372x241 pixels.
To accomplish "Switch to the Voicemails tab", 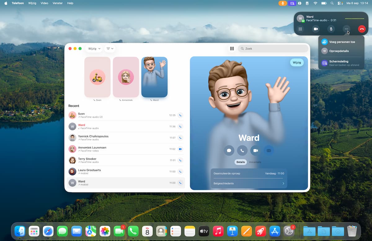I will click(x=255, y=162).
